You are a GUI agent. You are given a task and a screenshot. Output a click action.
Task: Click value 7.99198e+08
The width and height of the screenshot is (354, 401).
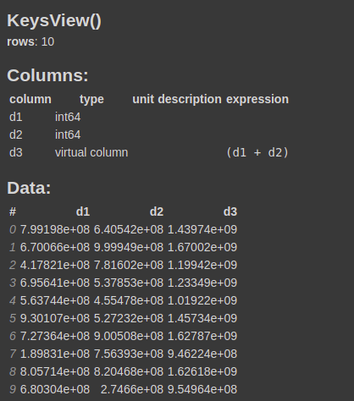tap(55, 229)
